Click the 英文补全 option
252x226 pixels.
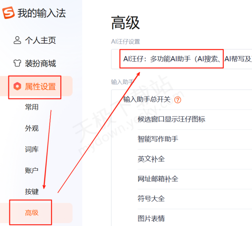pyautogui.click(x=151, y=159)
